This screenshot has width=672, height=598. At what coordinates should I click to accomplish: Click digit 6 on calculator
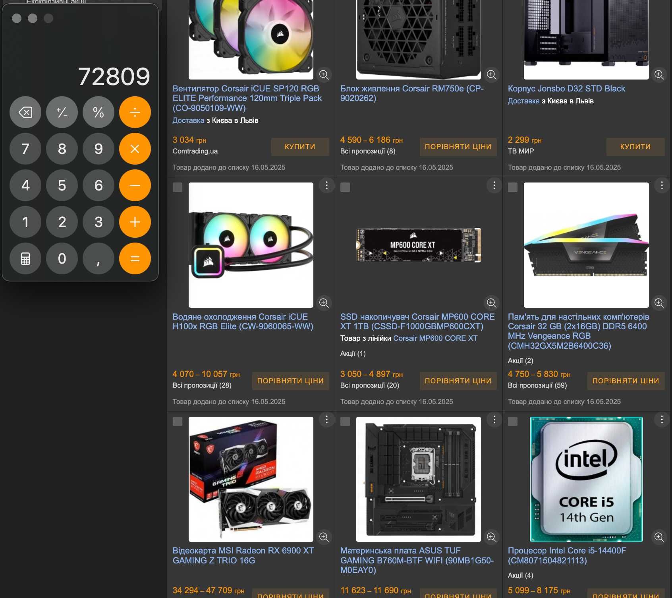pyautogui.click(x=98, y=185)
